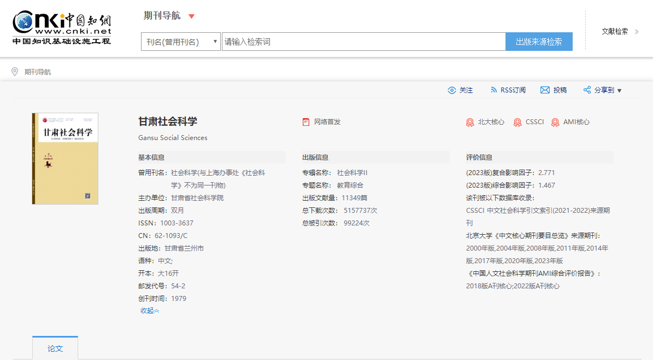Screen dimensions: 653x360
Task: Open the 刊名(曾用刊名) search field dropdown
Action: coord(181,42)
